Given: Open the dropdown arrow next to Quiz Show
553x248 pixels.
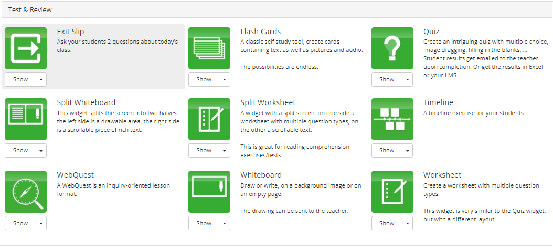Looking at the screenshot, I should tap(407, 79).
